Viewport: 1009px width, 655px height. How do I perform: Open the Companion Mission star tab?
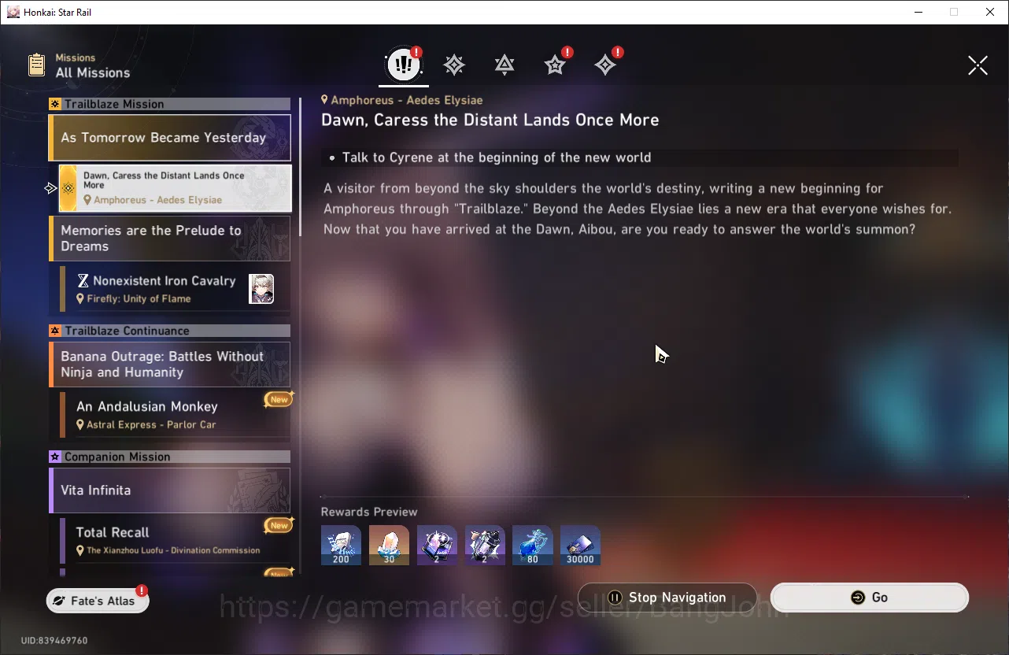pyautogui.click(x=555, y=65)
